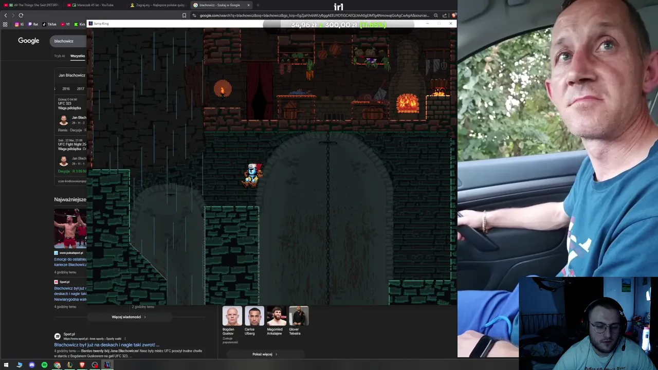Select the 2017 year in fight timeline
The image size is (658, 370).
(81, 89)
